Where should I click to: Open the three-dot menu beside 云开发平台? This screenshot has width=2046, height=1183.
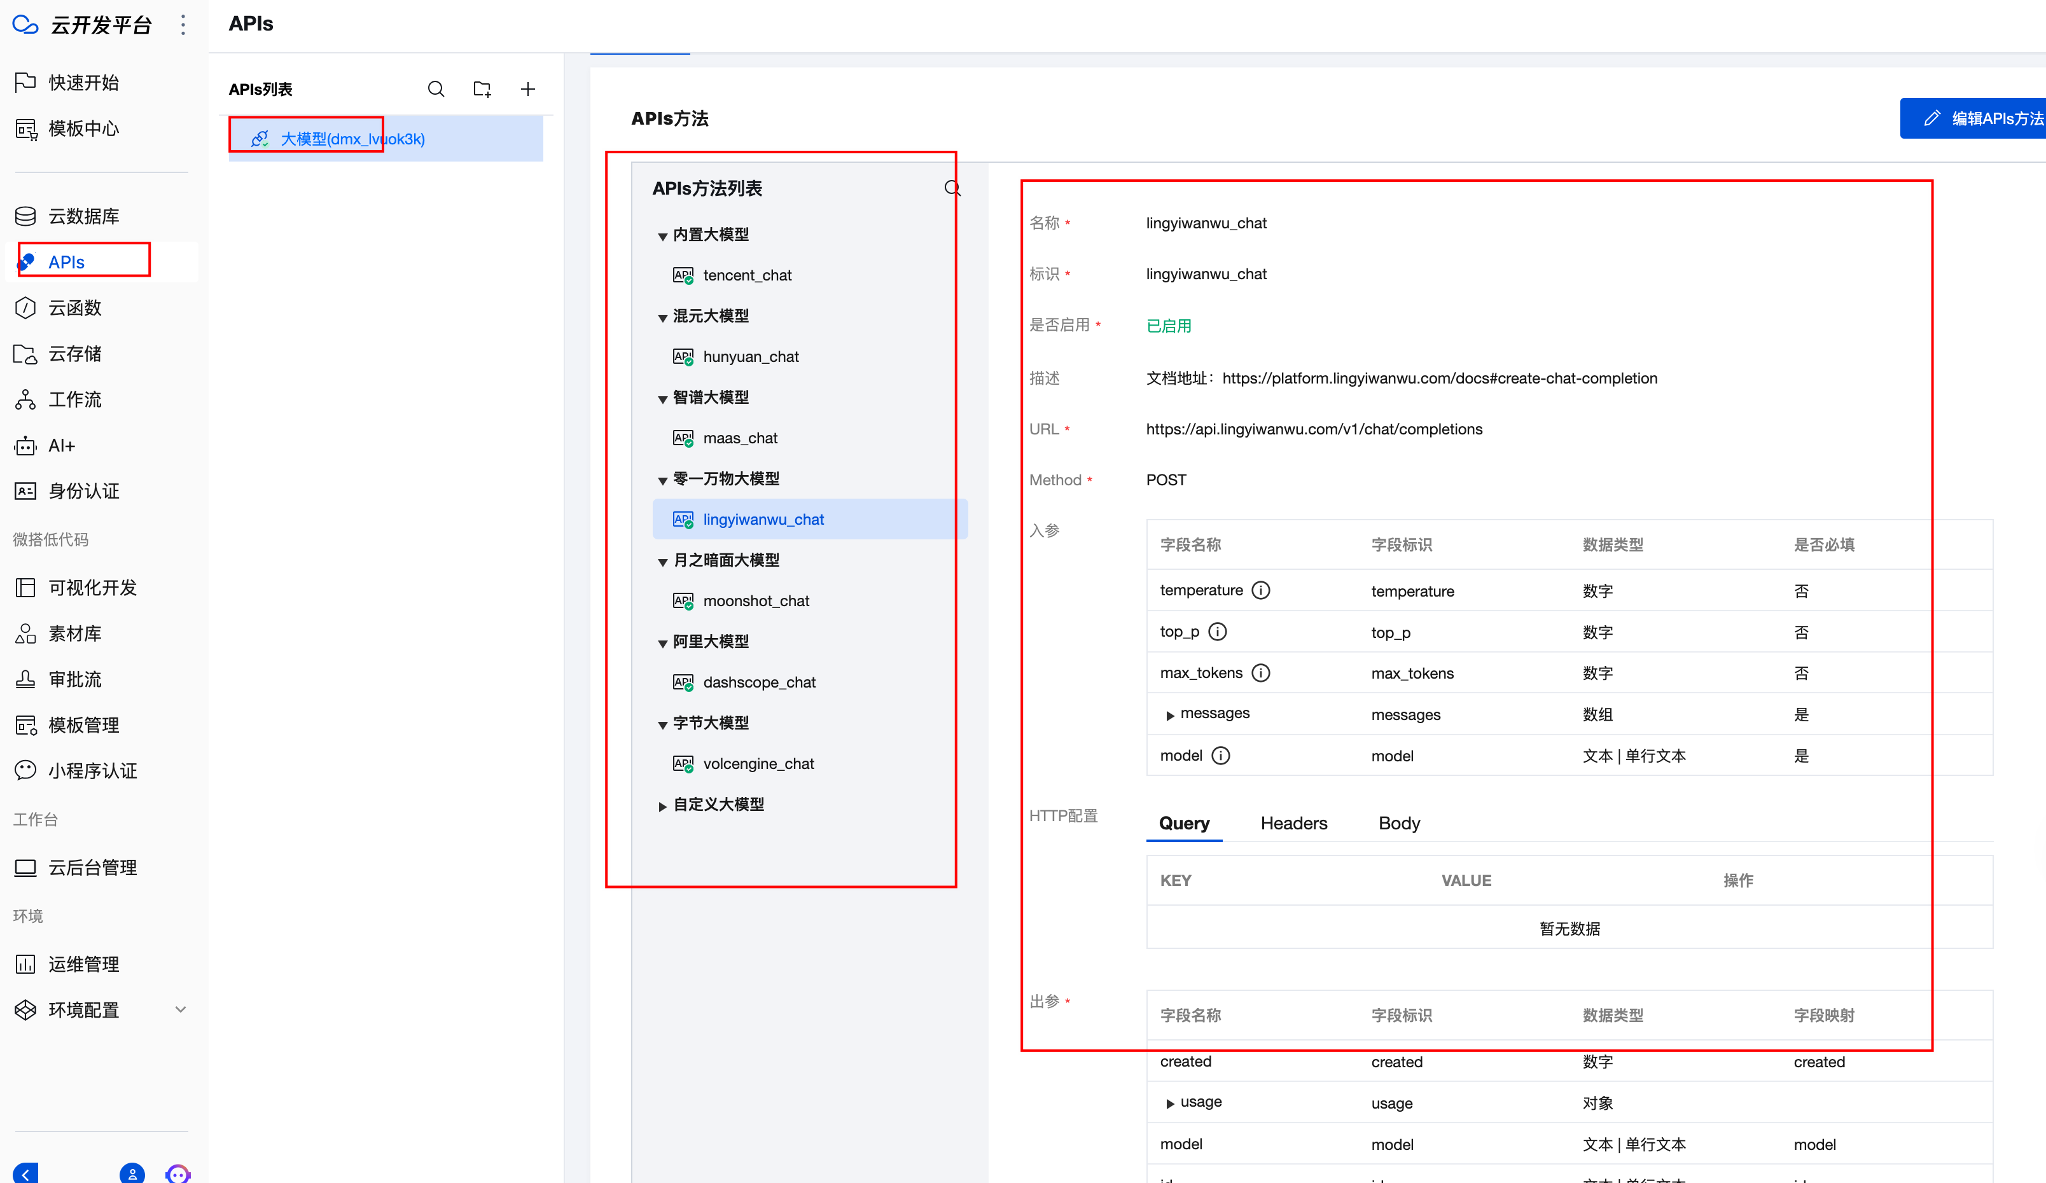[x=183, y=25]
